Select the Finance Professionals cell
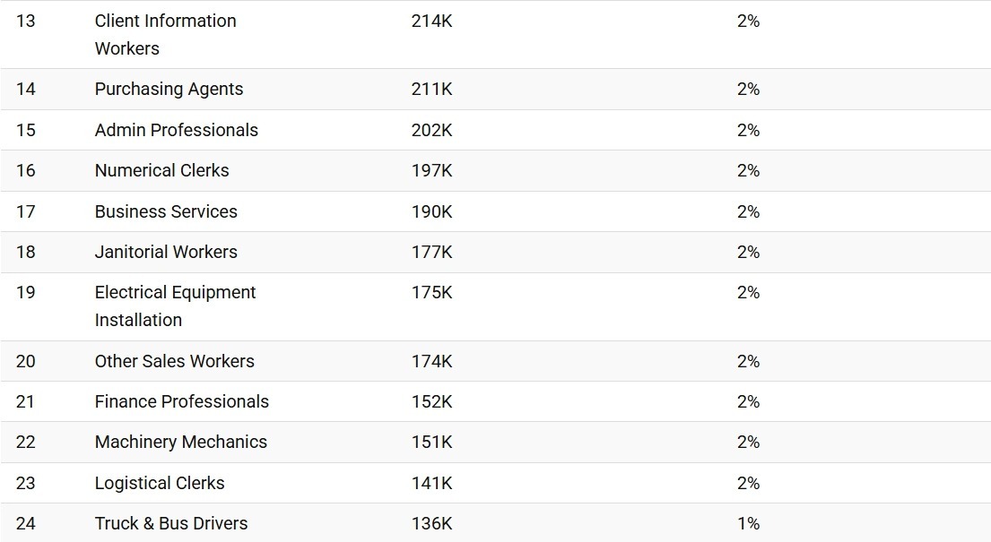 click(x=182, y=401)
